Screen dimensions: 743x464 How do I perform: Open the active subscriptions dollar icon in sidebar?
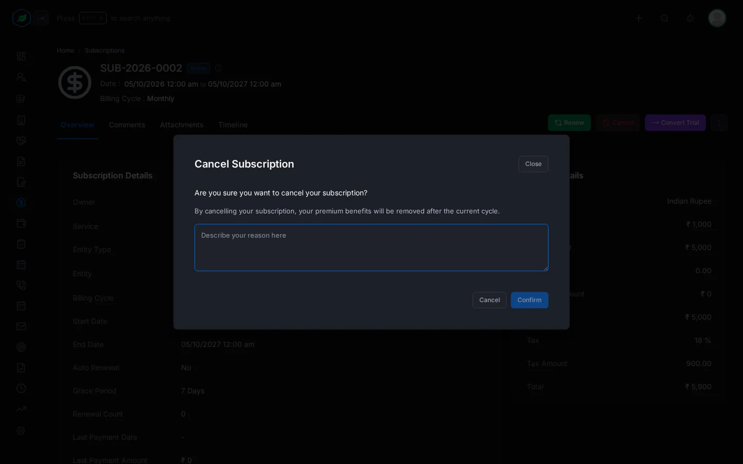coord(21,203)
